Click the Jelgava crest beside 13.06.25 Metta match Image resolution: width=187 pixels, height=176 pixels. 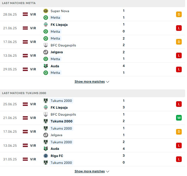[46, 52]
